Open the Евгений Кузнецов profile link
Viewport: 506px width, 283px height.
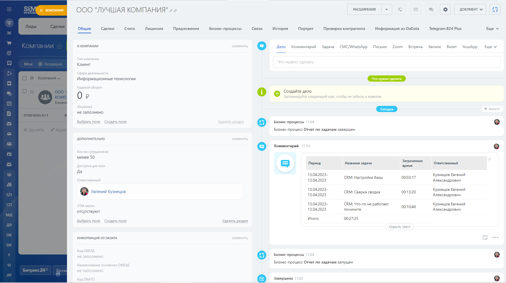point(109,192)
